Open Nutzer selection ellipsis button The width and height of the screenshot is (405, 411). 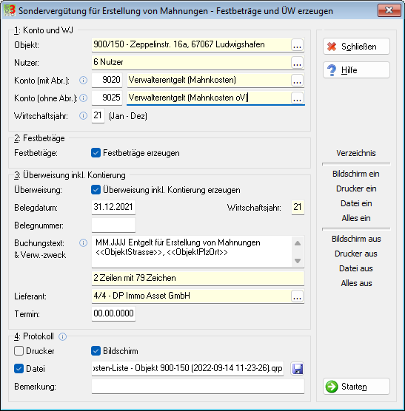pyautogui.click(x=297, y=63)
